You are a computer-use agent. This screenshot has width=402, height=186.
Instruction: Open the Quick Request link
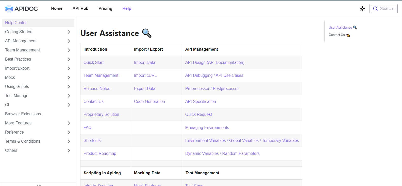pyautogui.click(x=198, y=114)
